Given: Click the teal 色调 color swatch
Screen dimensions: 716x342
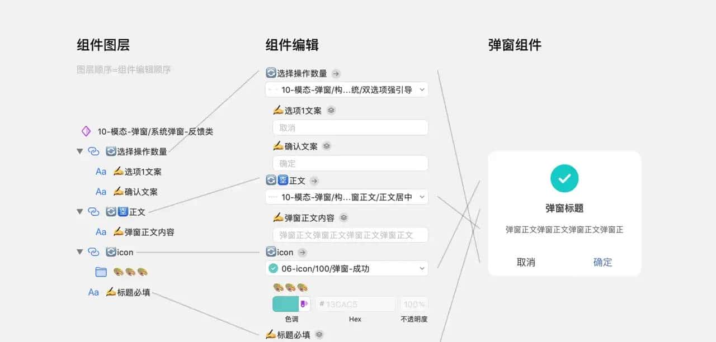Looking at the screenshot, I should tap(285, 304).
